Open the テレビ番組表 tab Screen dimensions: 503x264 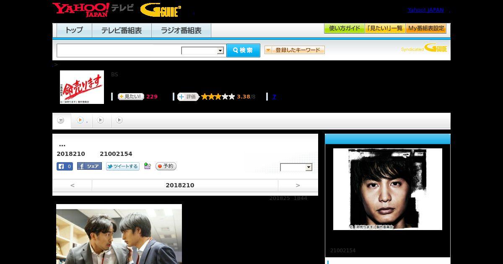(x=122, y=30)
